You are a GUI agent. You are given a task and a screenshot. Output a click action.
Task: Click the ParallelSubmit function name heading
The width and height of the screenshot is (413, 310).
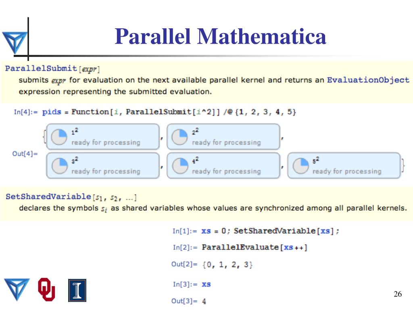coord(41,68)
